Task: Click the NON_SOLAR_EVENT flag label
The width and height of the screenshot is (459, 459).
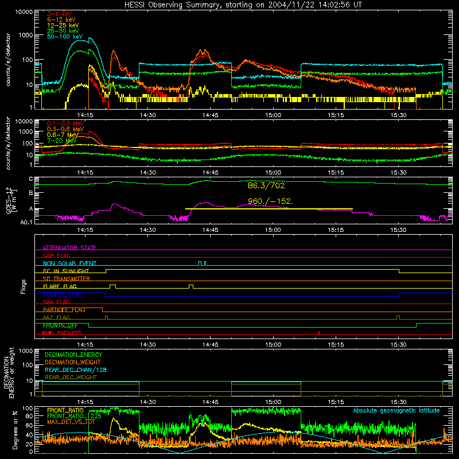Action: (x=69, y=263)
